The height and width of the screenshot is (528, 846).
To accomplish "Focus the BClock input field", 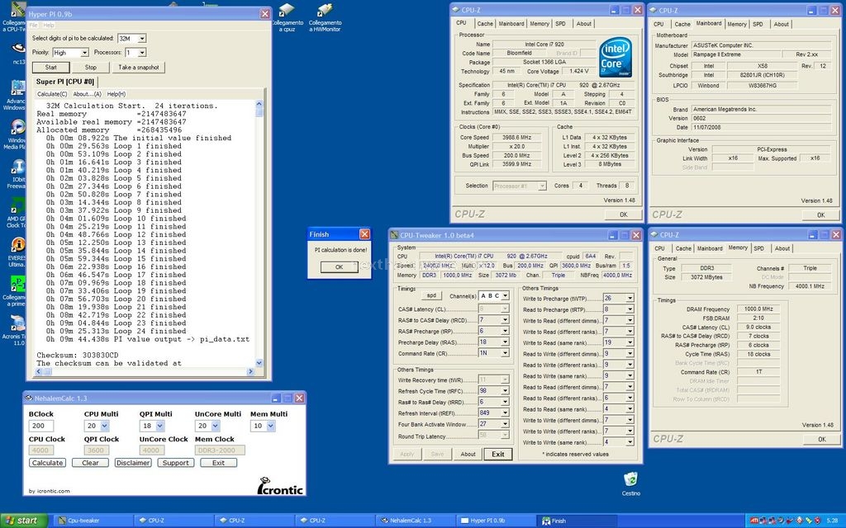I will point(41,427).
